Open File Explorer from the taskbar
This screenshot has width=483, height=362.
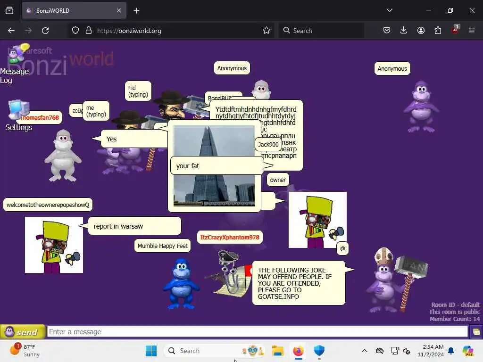click(277, 351)
